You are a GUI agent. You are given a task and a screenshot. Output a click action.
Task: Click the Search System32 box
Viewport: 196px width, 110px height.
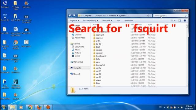[170, 16]
